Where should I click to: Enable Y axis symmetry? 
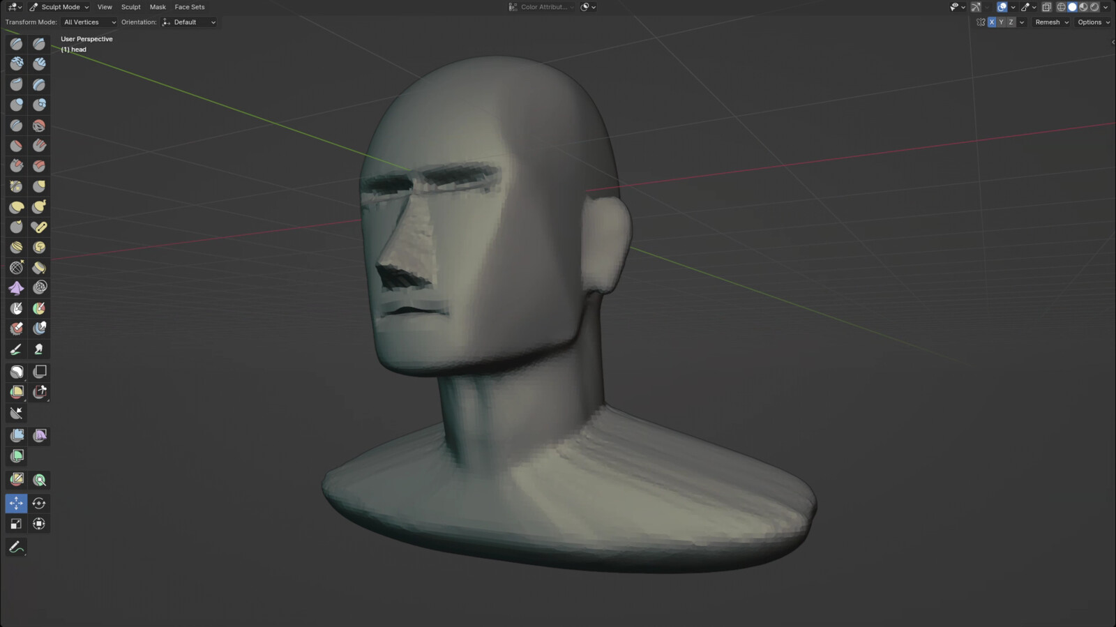pyautogui.click(x=1002, y=22)
